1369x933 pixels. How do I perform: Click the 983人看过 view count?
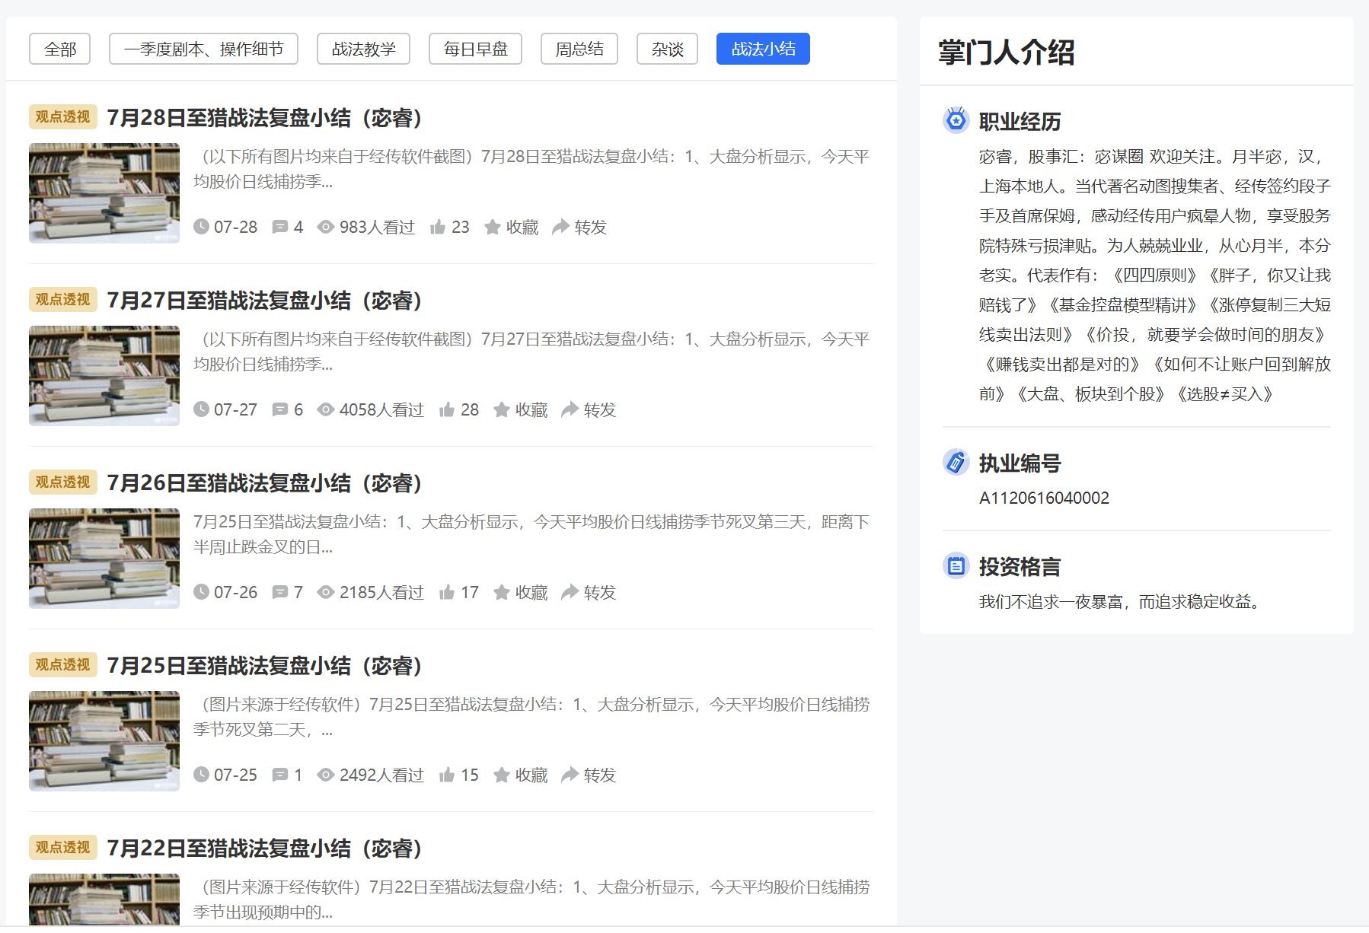[x=377, y=227]
